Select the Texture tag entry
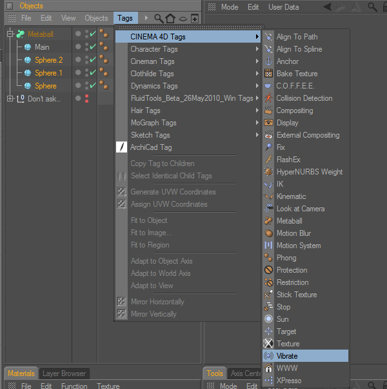 tap(306, 344)
